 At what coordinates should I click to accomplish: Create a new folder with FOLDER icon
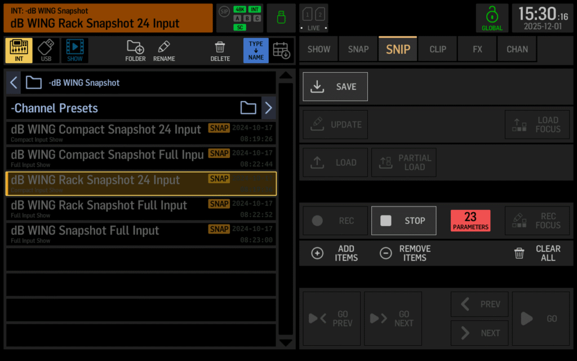[135, 50]
